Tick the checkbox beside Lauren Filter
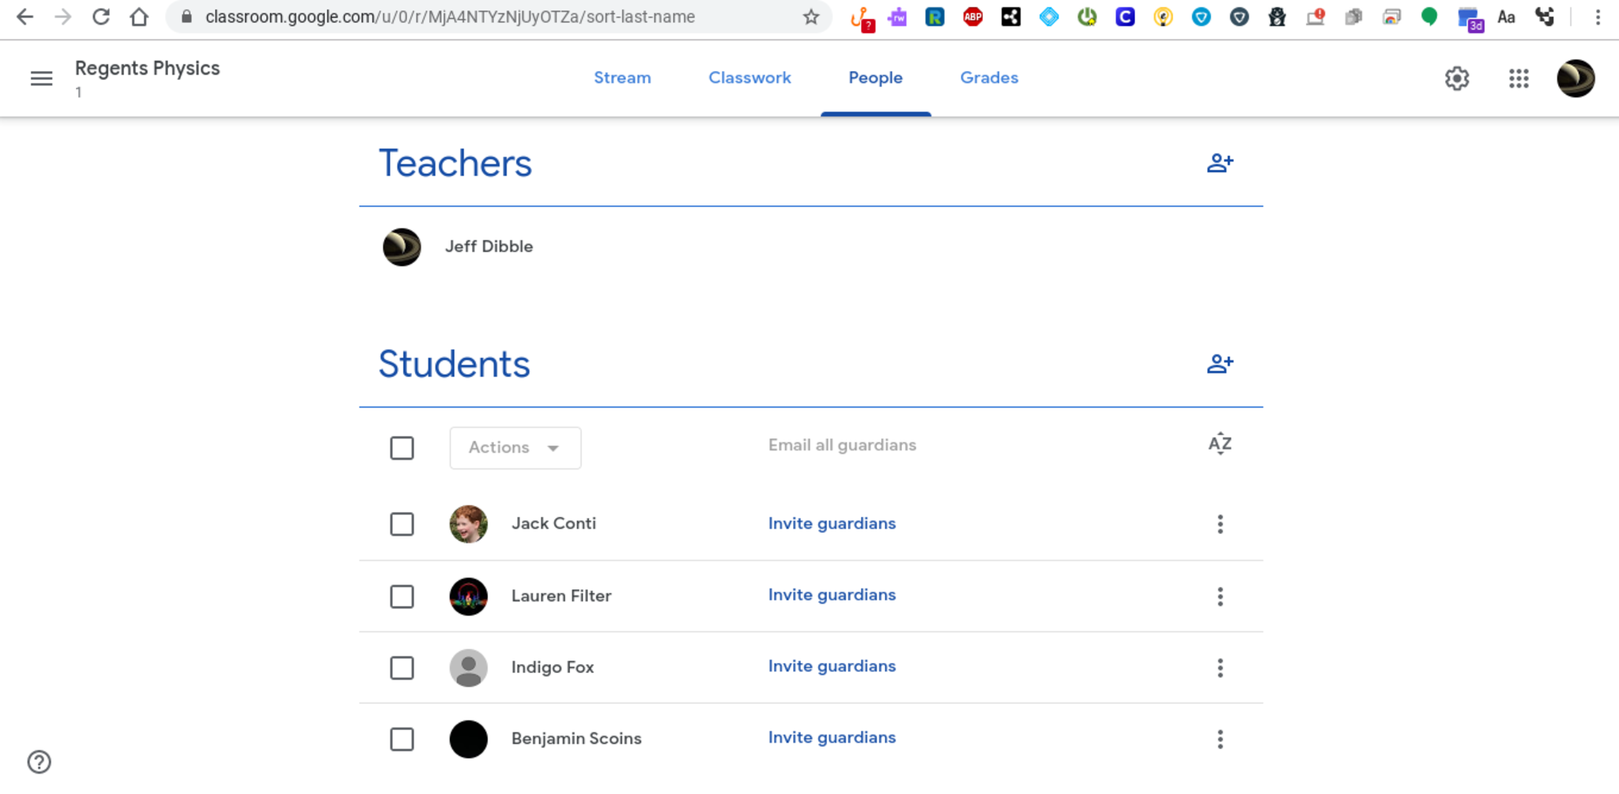 [402, 596]
